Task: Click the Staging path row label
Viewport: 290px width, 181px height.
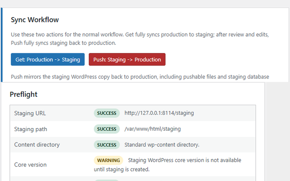Action: pos(31,129)
